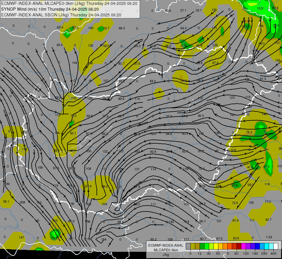Click the 'J/kg' unit label in legend
The height and width of the screenshot is (259, 282).
pyautogui.click(x=166, y=255)
